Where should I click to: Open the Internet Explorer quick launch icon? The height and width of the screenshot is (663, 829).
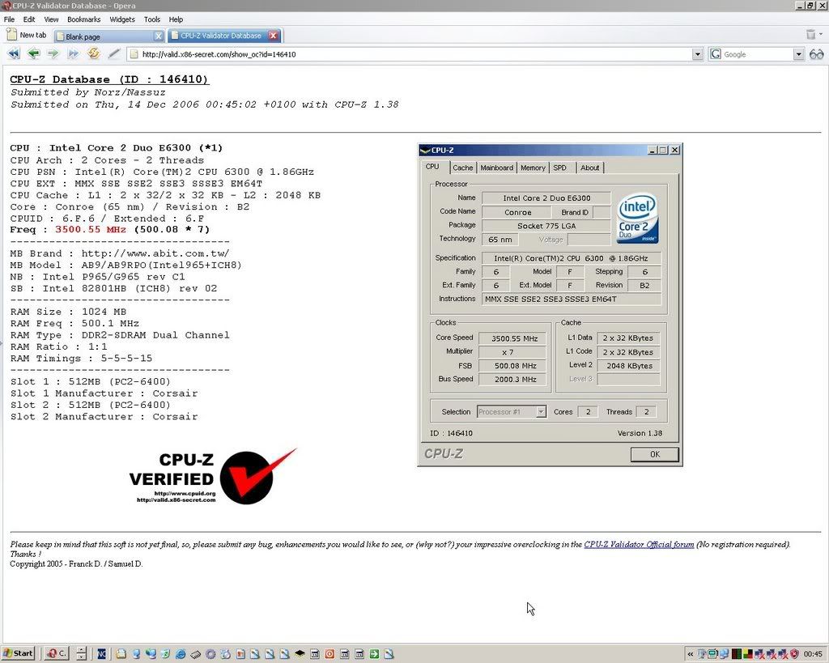pyautogui.click(x=181, y=654)
